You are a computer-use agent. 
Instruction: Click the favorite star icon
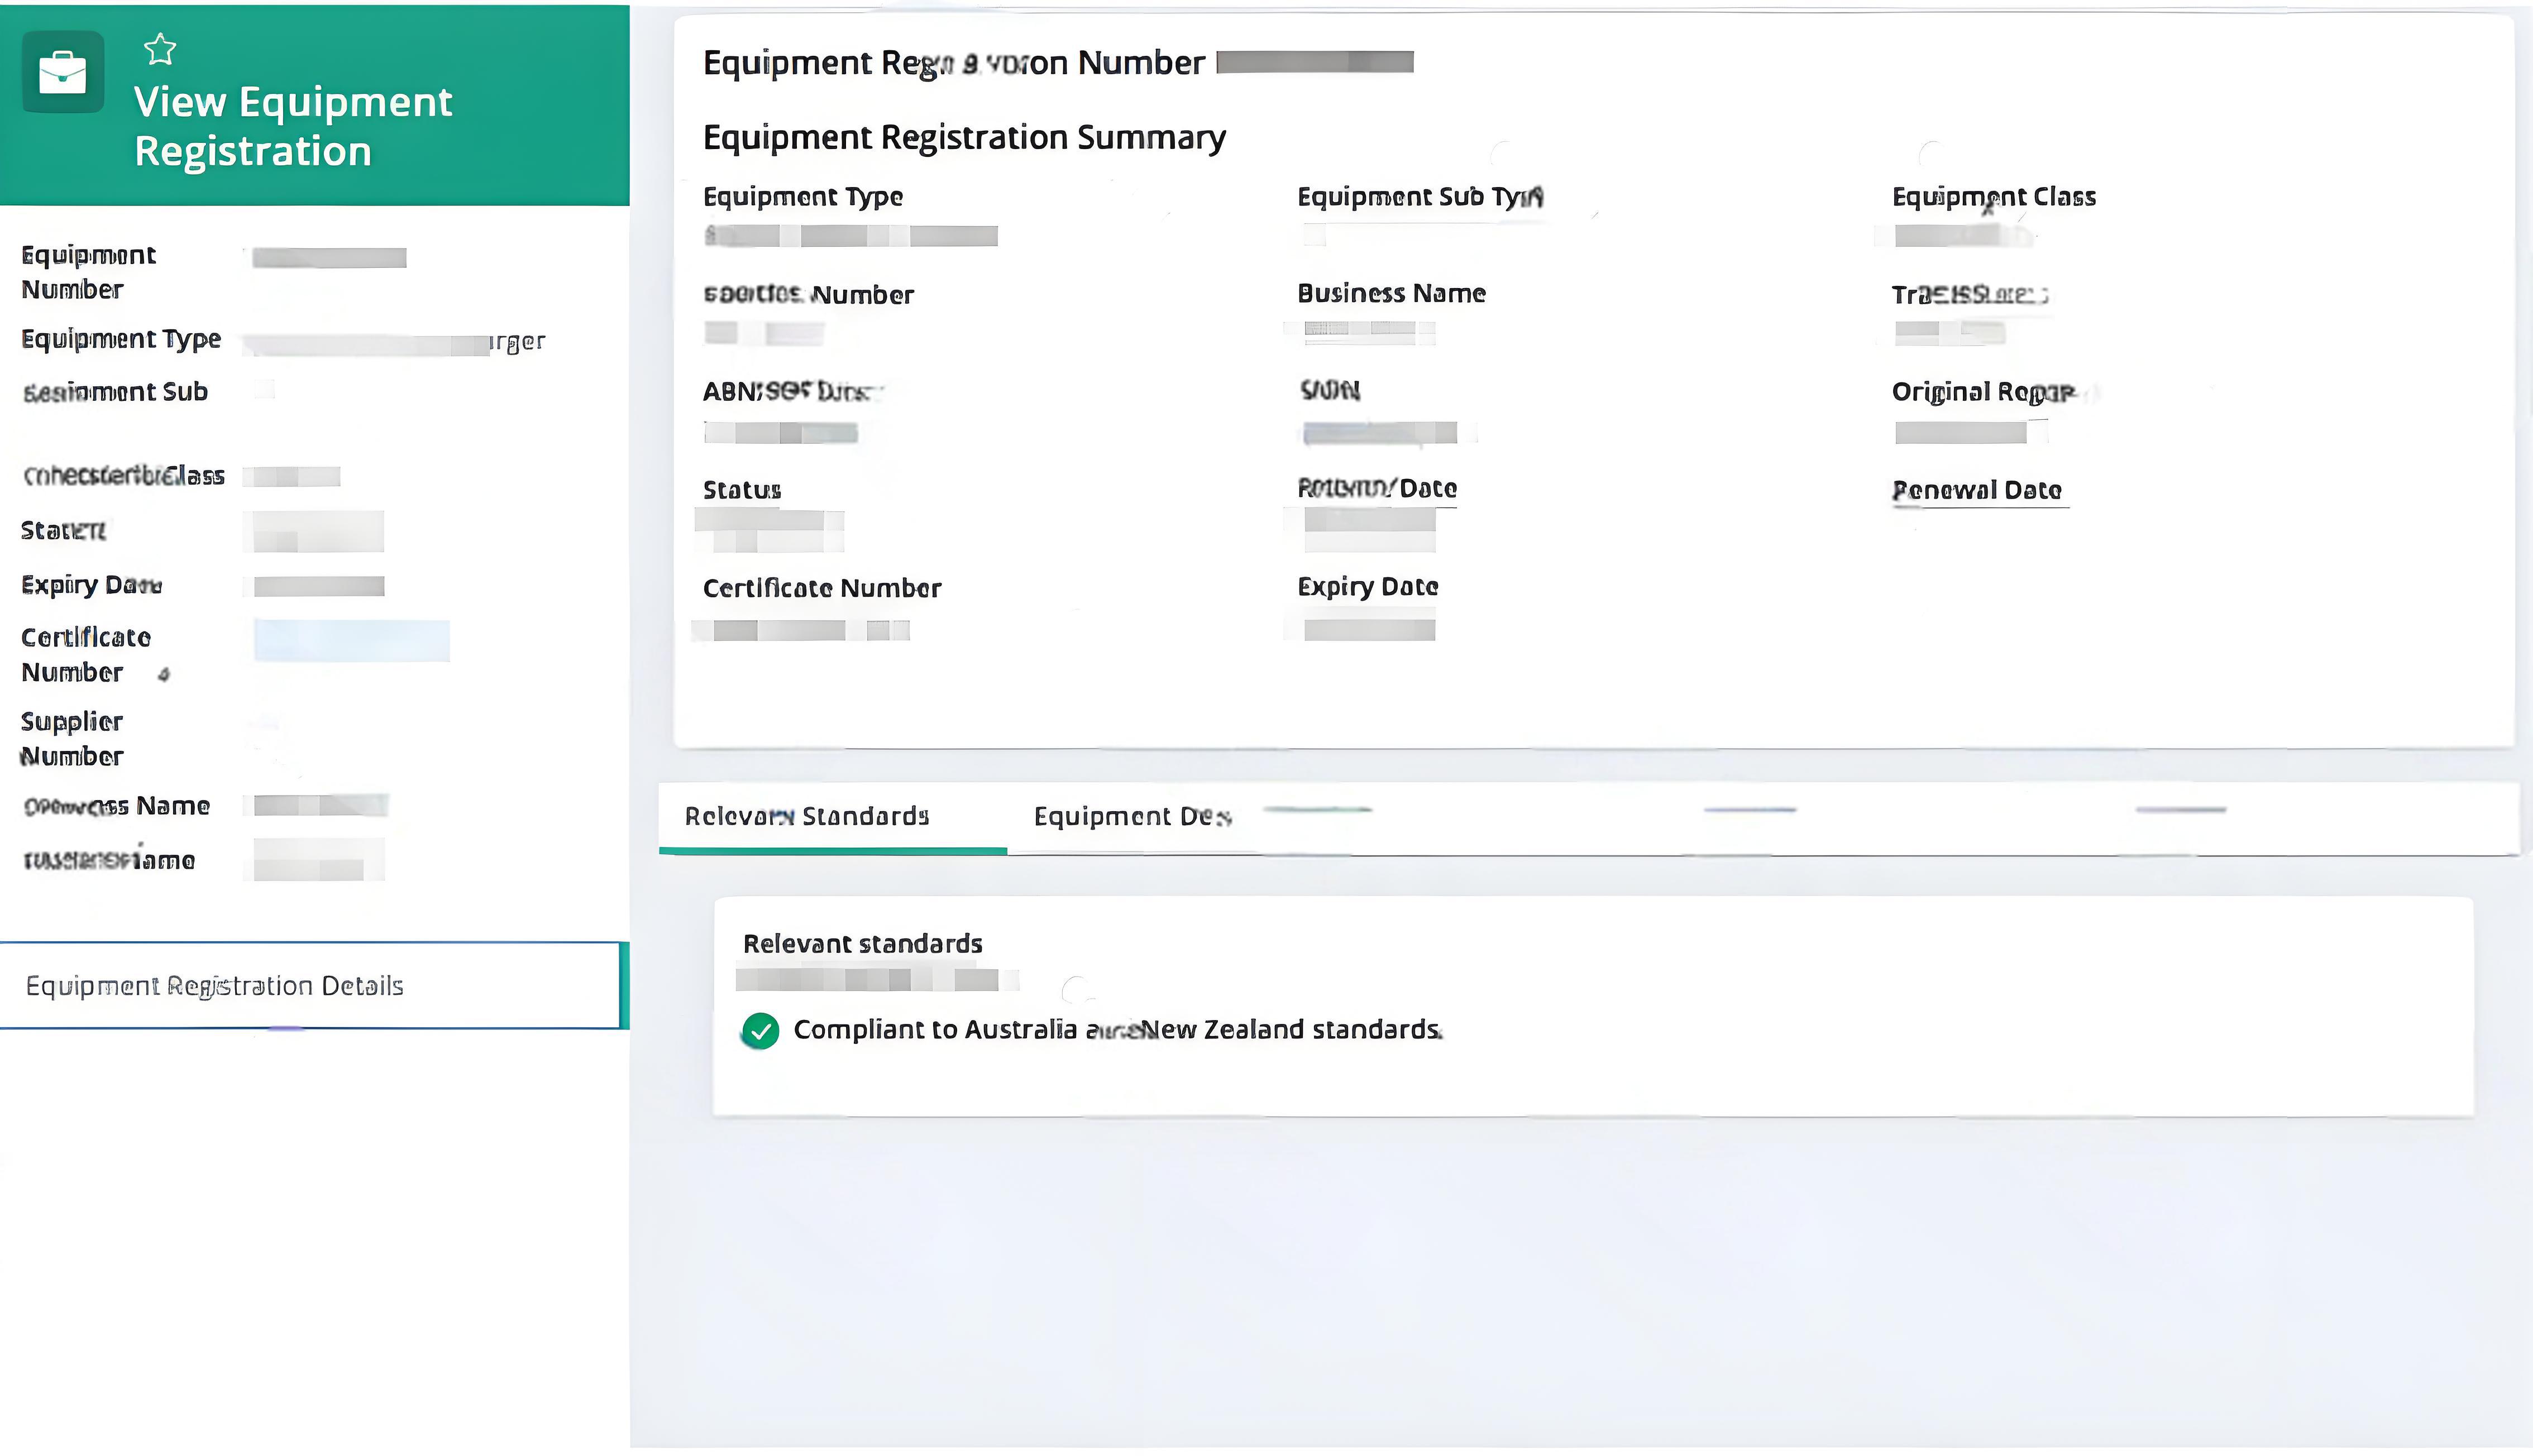160,49
